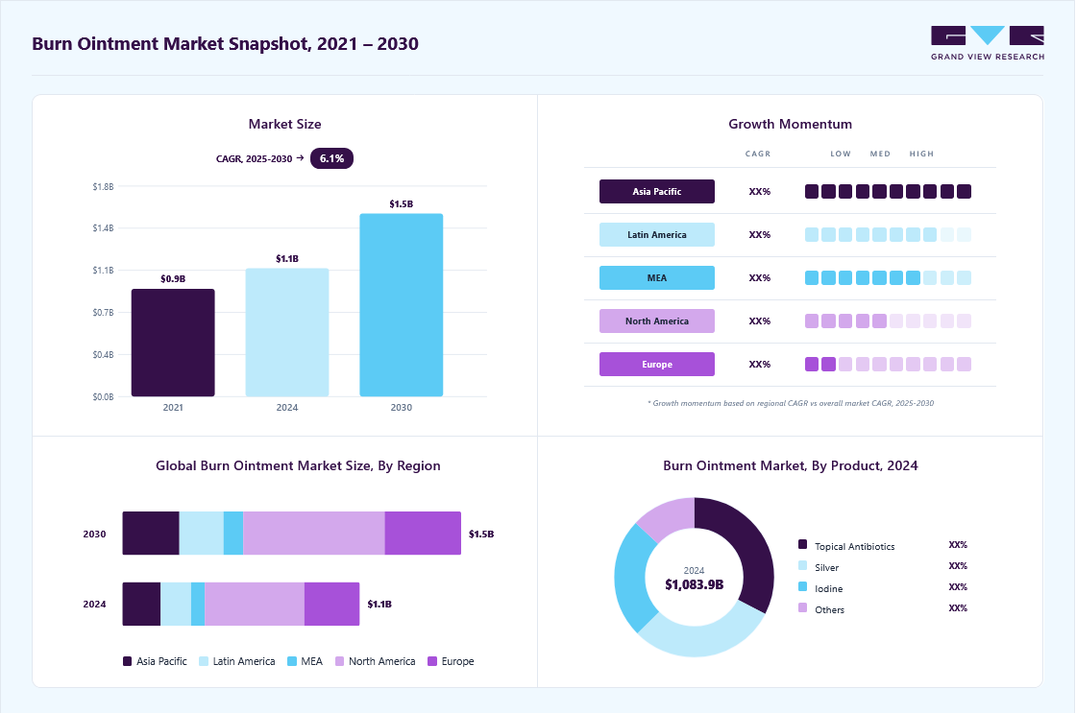
Task: Click the Others XX% share value
Action: [x=958, y=608]
